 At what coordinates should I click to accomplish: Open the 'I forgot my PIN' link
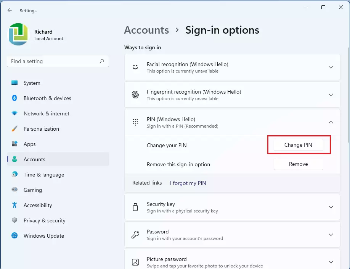tap(188, 183)
